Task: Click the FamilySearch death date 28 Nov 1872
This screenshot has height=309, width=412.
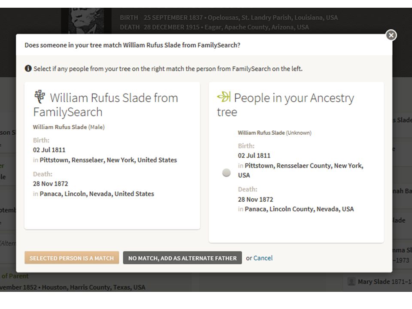Action: 51,184
